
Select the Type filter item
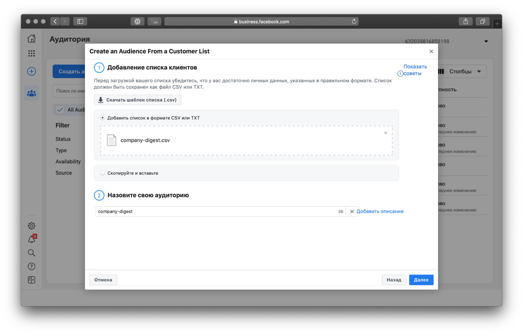[x=61, y=150]
